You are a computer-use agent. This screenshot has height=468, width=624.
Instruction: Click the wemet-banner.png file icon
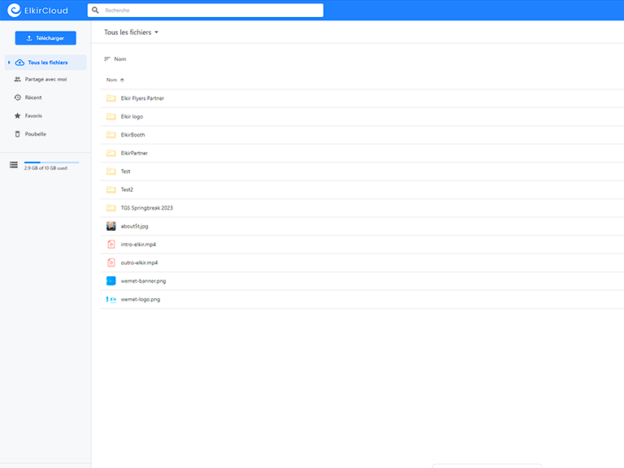tap(111, 281)
